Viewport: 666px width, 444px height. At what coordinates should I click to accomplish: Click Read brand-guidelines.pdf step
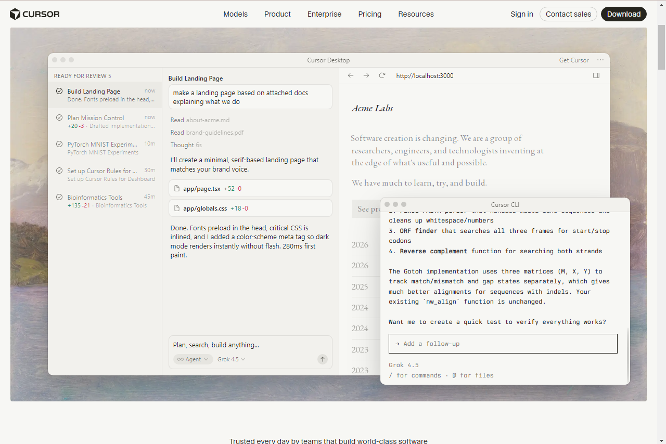coord(207,133)
